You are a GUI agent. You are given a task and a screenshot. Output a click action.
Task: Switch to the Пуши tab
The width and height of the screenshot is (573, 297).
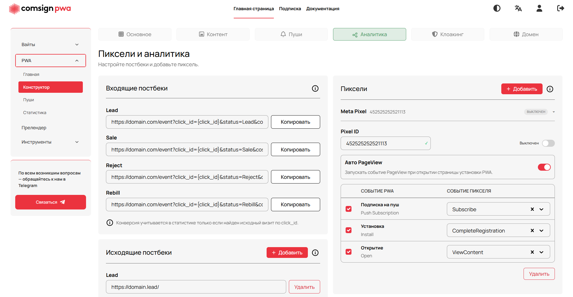(291, 34)
